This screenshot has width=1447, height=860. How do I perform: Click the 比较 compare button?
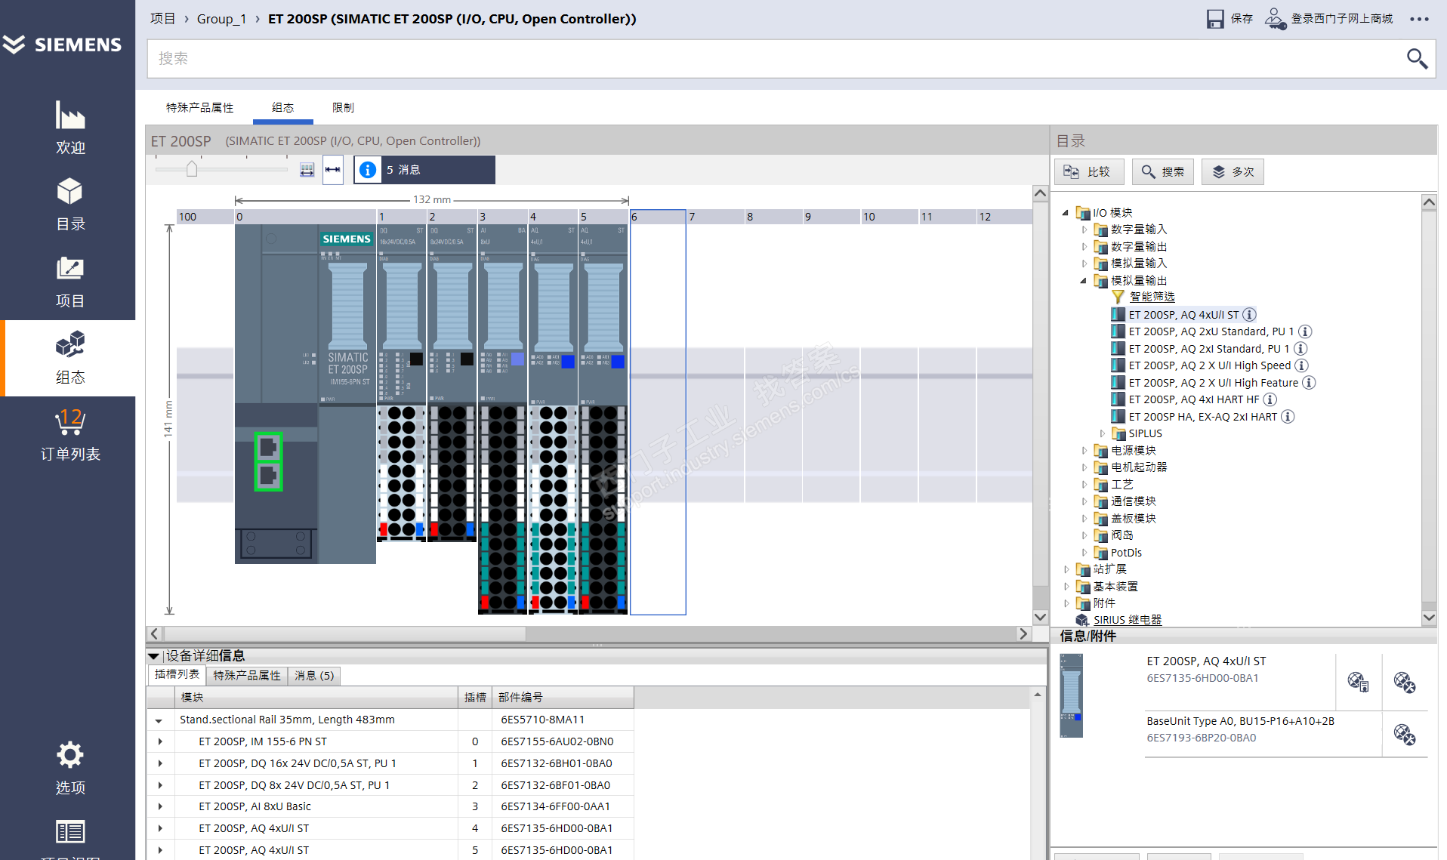point(1088,172)
